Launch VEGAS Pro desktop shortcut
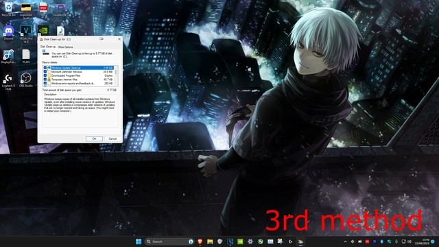Image resolution: width=439 pixels, height=247 pixels. [x=26, y=34]
